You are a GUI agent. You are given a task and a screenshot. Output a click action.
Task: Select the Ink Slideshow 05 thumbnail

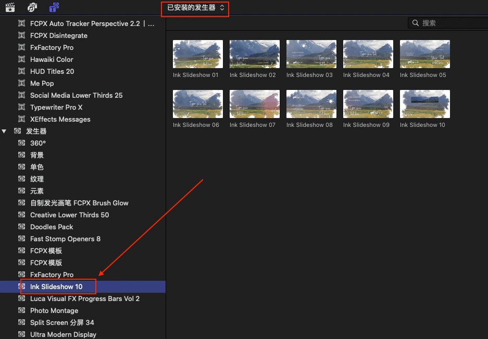425,54
